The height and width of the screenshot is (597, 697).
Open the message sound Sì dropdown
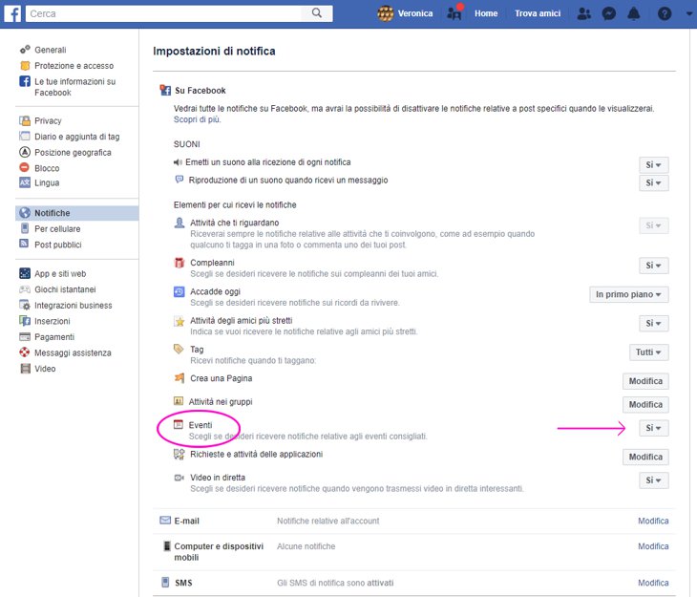tap(653, 182)
